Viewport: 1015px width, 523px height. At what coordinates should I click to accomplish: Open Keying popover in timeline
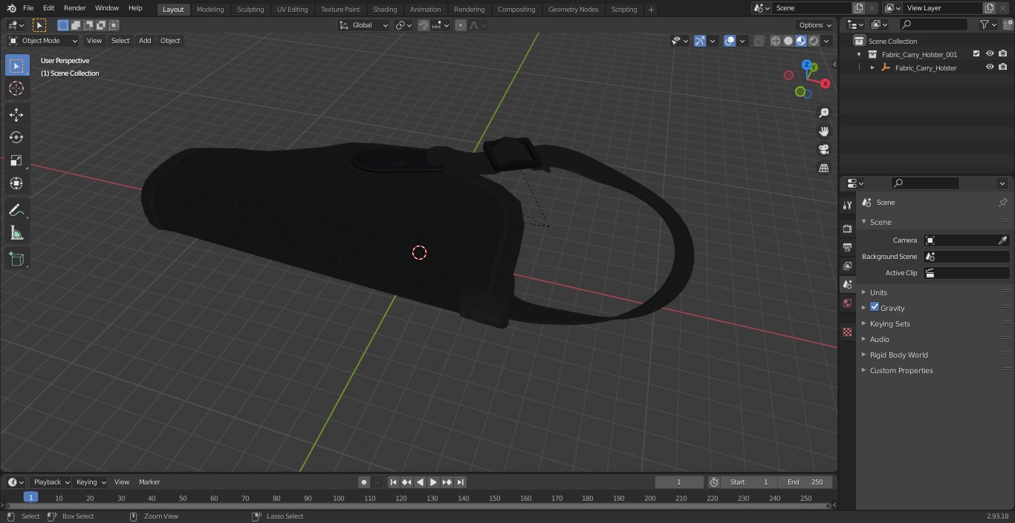click(x=91, y=482)
